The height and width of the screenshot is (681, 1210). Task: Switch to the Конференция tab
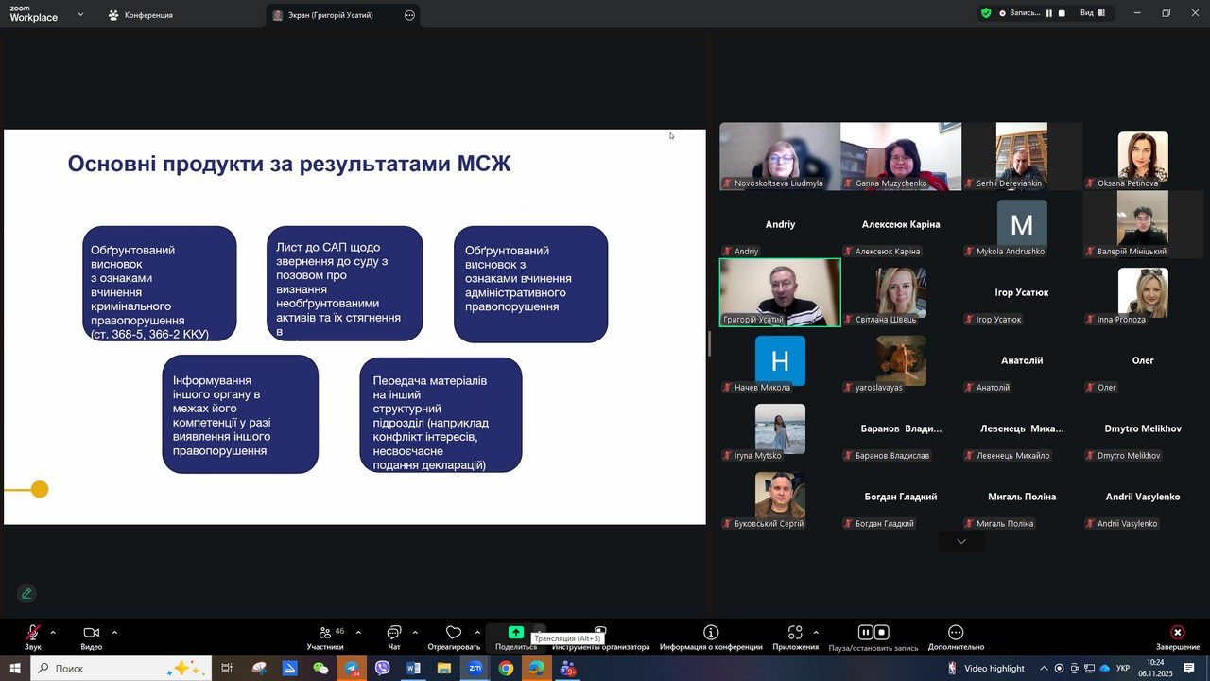140,15
